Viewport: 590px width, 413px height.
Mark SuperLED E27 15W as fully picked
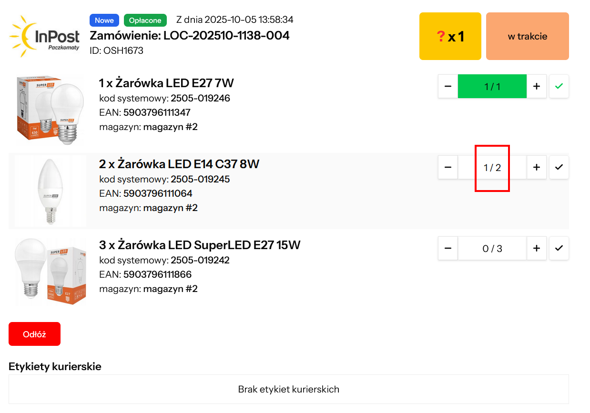coord(559,248)
